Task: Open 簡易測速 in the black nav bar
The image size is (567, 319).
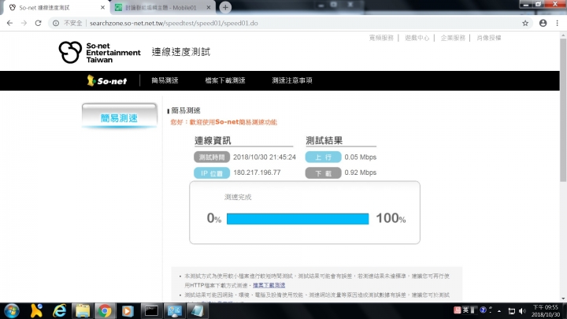Action: tap(165, 80)
